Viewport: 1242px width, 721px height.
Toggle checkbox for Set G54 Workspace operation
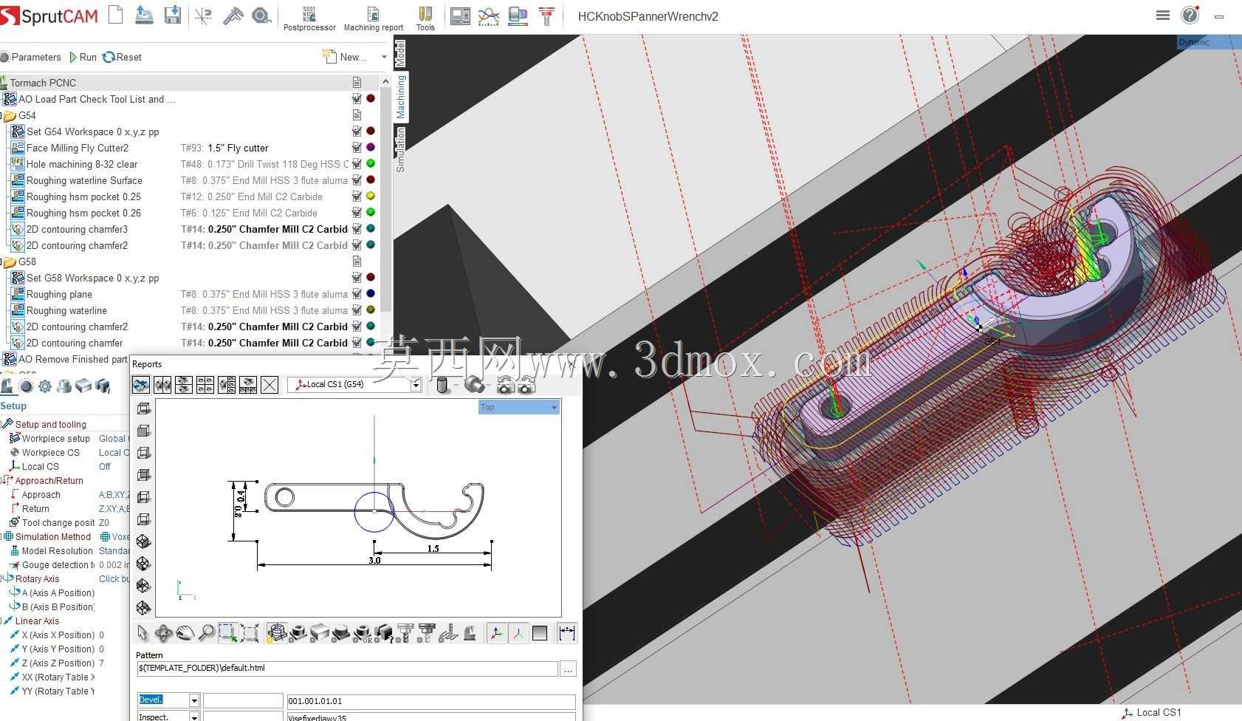point(357,131)
